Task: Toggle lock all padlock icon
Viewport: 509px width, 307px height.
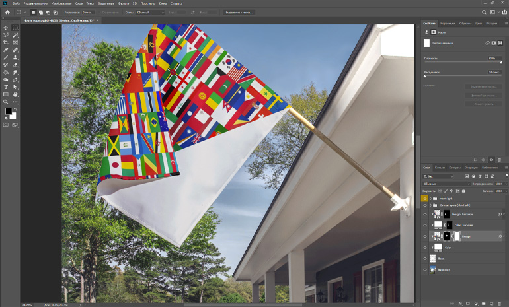Action: 464,191
